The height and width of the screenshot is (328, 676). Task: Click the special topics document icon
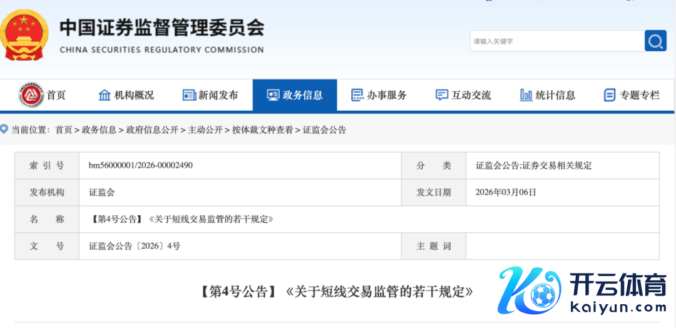coord(609,95)
